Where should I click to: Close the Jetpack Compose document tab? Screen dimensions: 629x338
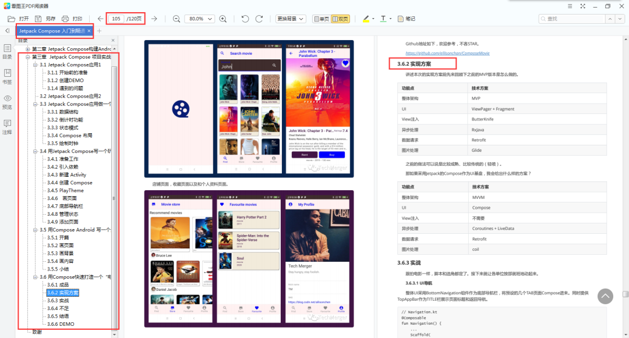tap(89, 31)
